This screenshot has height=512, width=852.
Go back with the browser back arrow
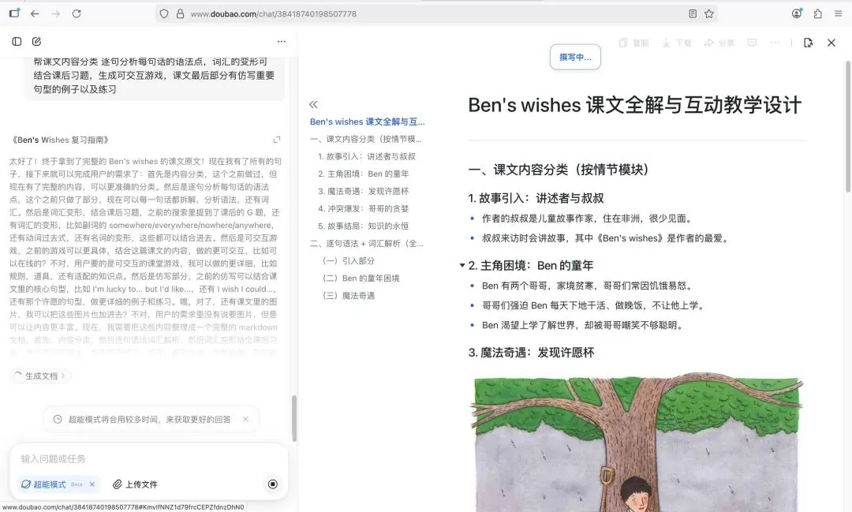(x=35, y=13)
